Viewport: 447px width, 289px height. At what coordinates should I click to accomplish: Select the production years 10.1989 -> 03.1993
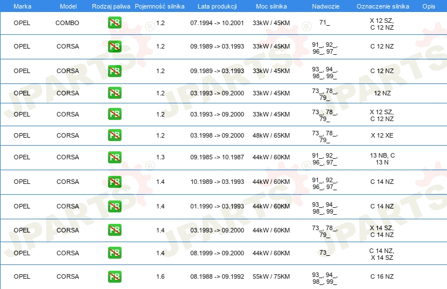coord(217,182)
